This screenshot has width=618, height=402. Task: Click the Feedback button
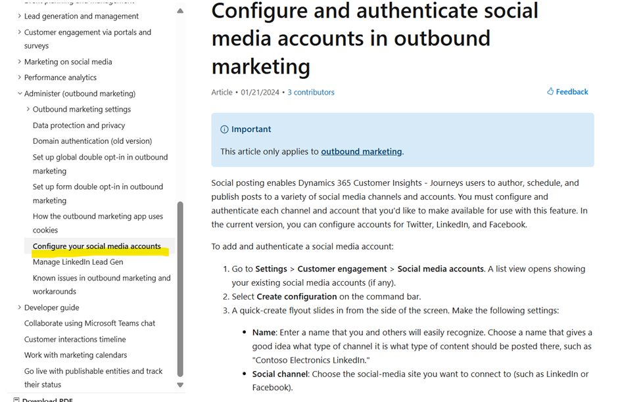(567, 92)
